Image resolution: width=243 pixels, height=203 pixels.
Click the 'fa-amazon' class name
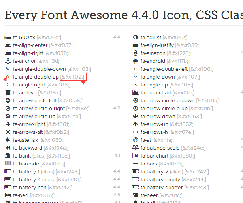[153, 53]
